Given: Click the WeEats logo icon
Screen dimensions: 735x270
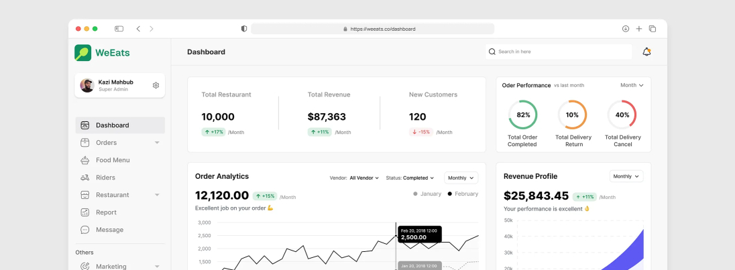Looking at the screenshot, I should coord(83,52).
